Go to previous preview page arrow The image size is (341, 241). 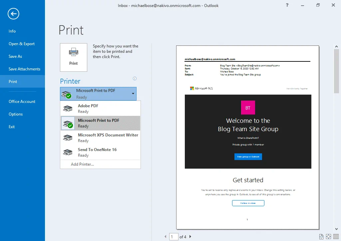(x=166, y=237)
